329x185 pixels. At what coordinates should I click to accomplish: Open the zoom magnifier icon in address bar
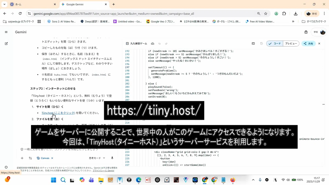click(259, 13)
